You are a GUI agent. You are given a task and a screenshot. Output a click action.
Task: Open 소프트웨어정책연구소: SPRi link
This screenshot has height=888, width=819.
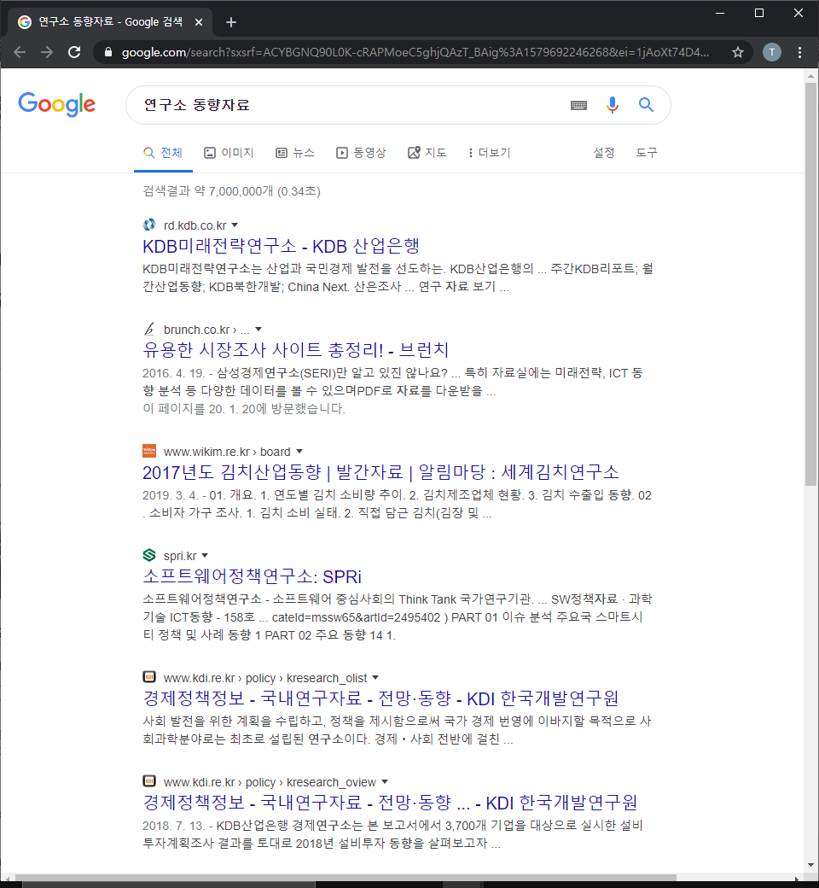(252, 576)
